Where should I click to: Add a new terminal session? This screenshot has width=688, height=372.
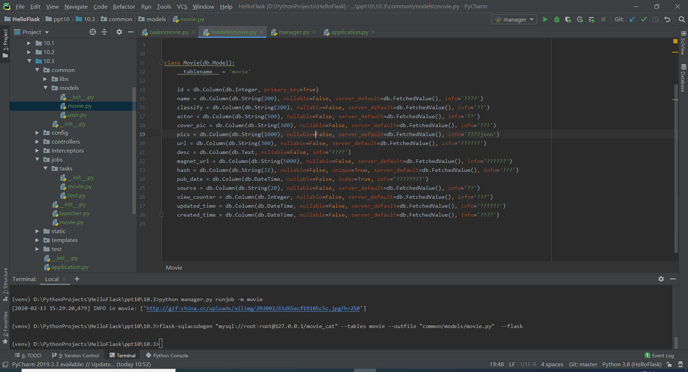[x=77, y=279]
